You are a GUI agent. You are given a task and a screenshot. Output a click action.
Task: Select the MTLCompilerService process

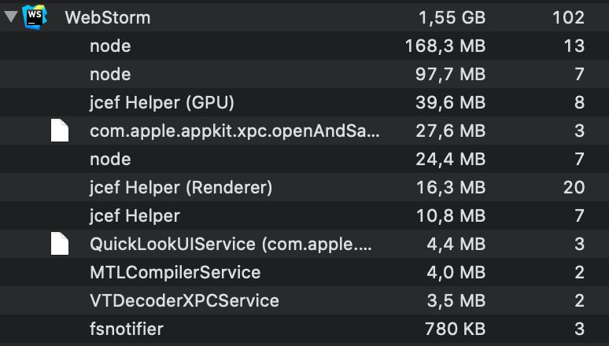(304, 272)
